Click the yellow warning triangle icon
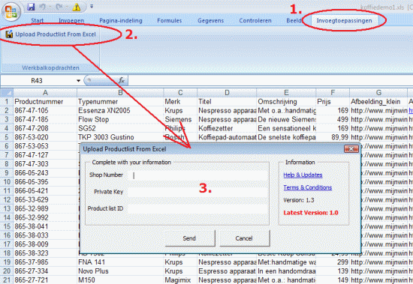This screenshot has height=284, width=413. click(77, 7)
